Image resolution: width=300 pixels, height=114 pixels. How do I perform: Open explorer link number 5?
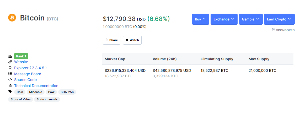[43, 68]
